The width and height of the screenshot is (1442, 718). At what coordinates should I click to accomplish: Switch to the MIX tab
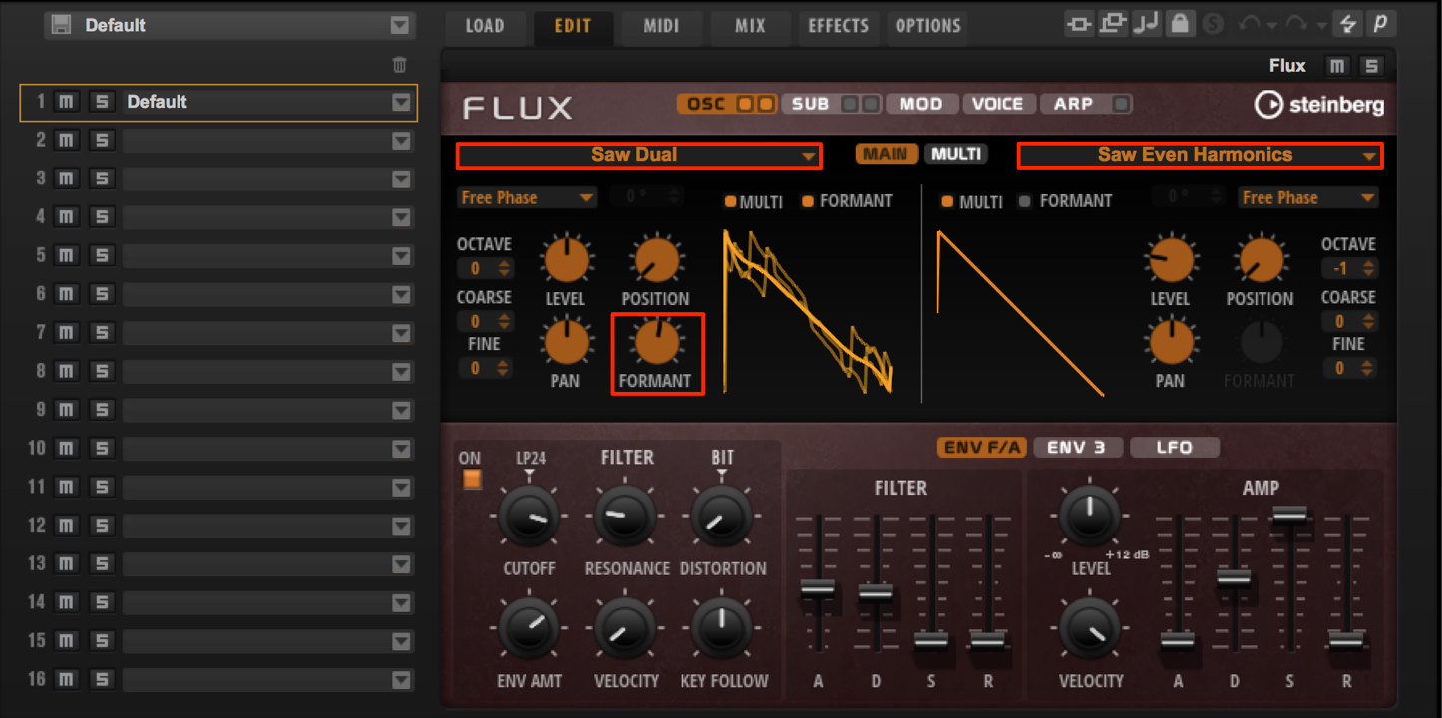750,25
